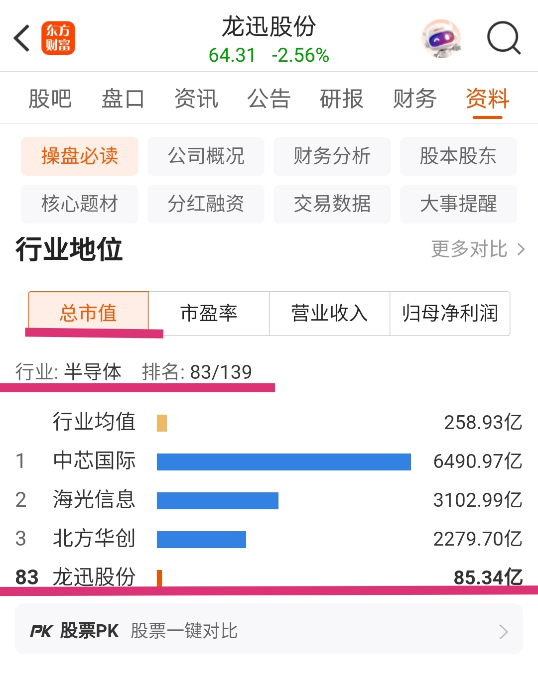Tap the search magnifier icon
The image size is (538, 684).
click(x=504, y=38)
